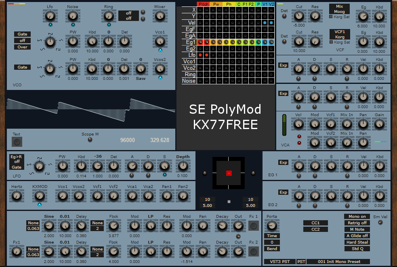Select the Noise matrix row label
The height and width of the screenshot is (267, 397).
[x=189, y=81]
